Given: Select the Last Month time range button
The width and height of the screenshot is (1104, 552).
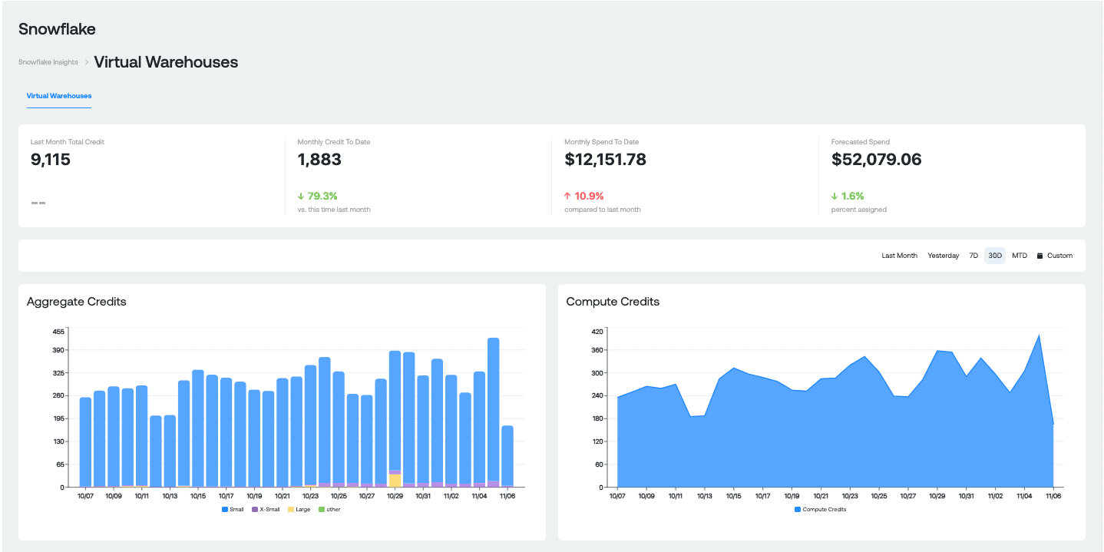Looking at the screenshot, I should pos(899,256).
